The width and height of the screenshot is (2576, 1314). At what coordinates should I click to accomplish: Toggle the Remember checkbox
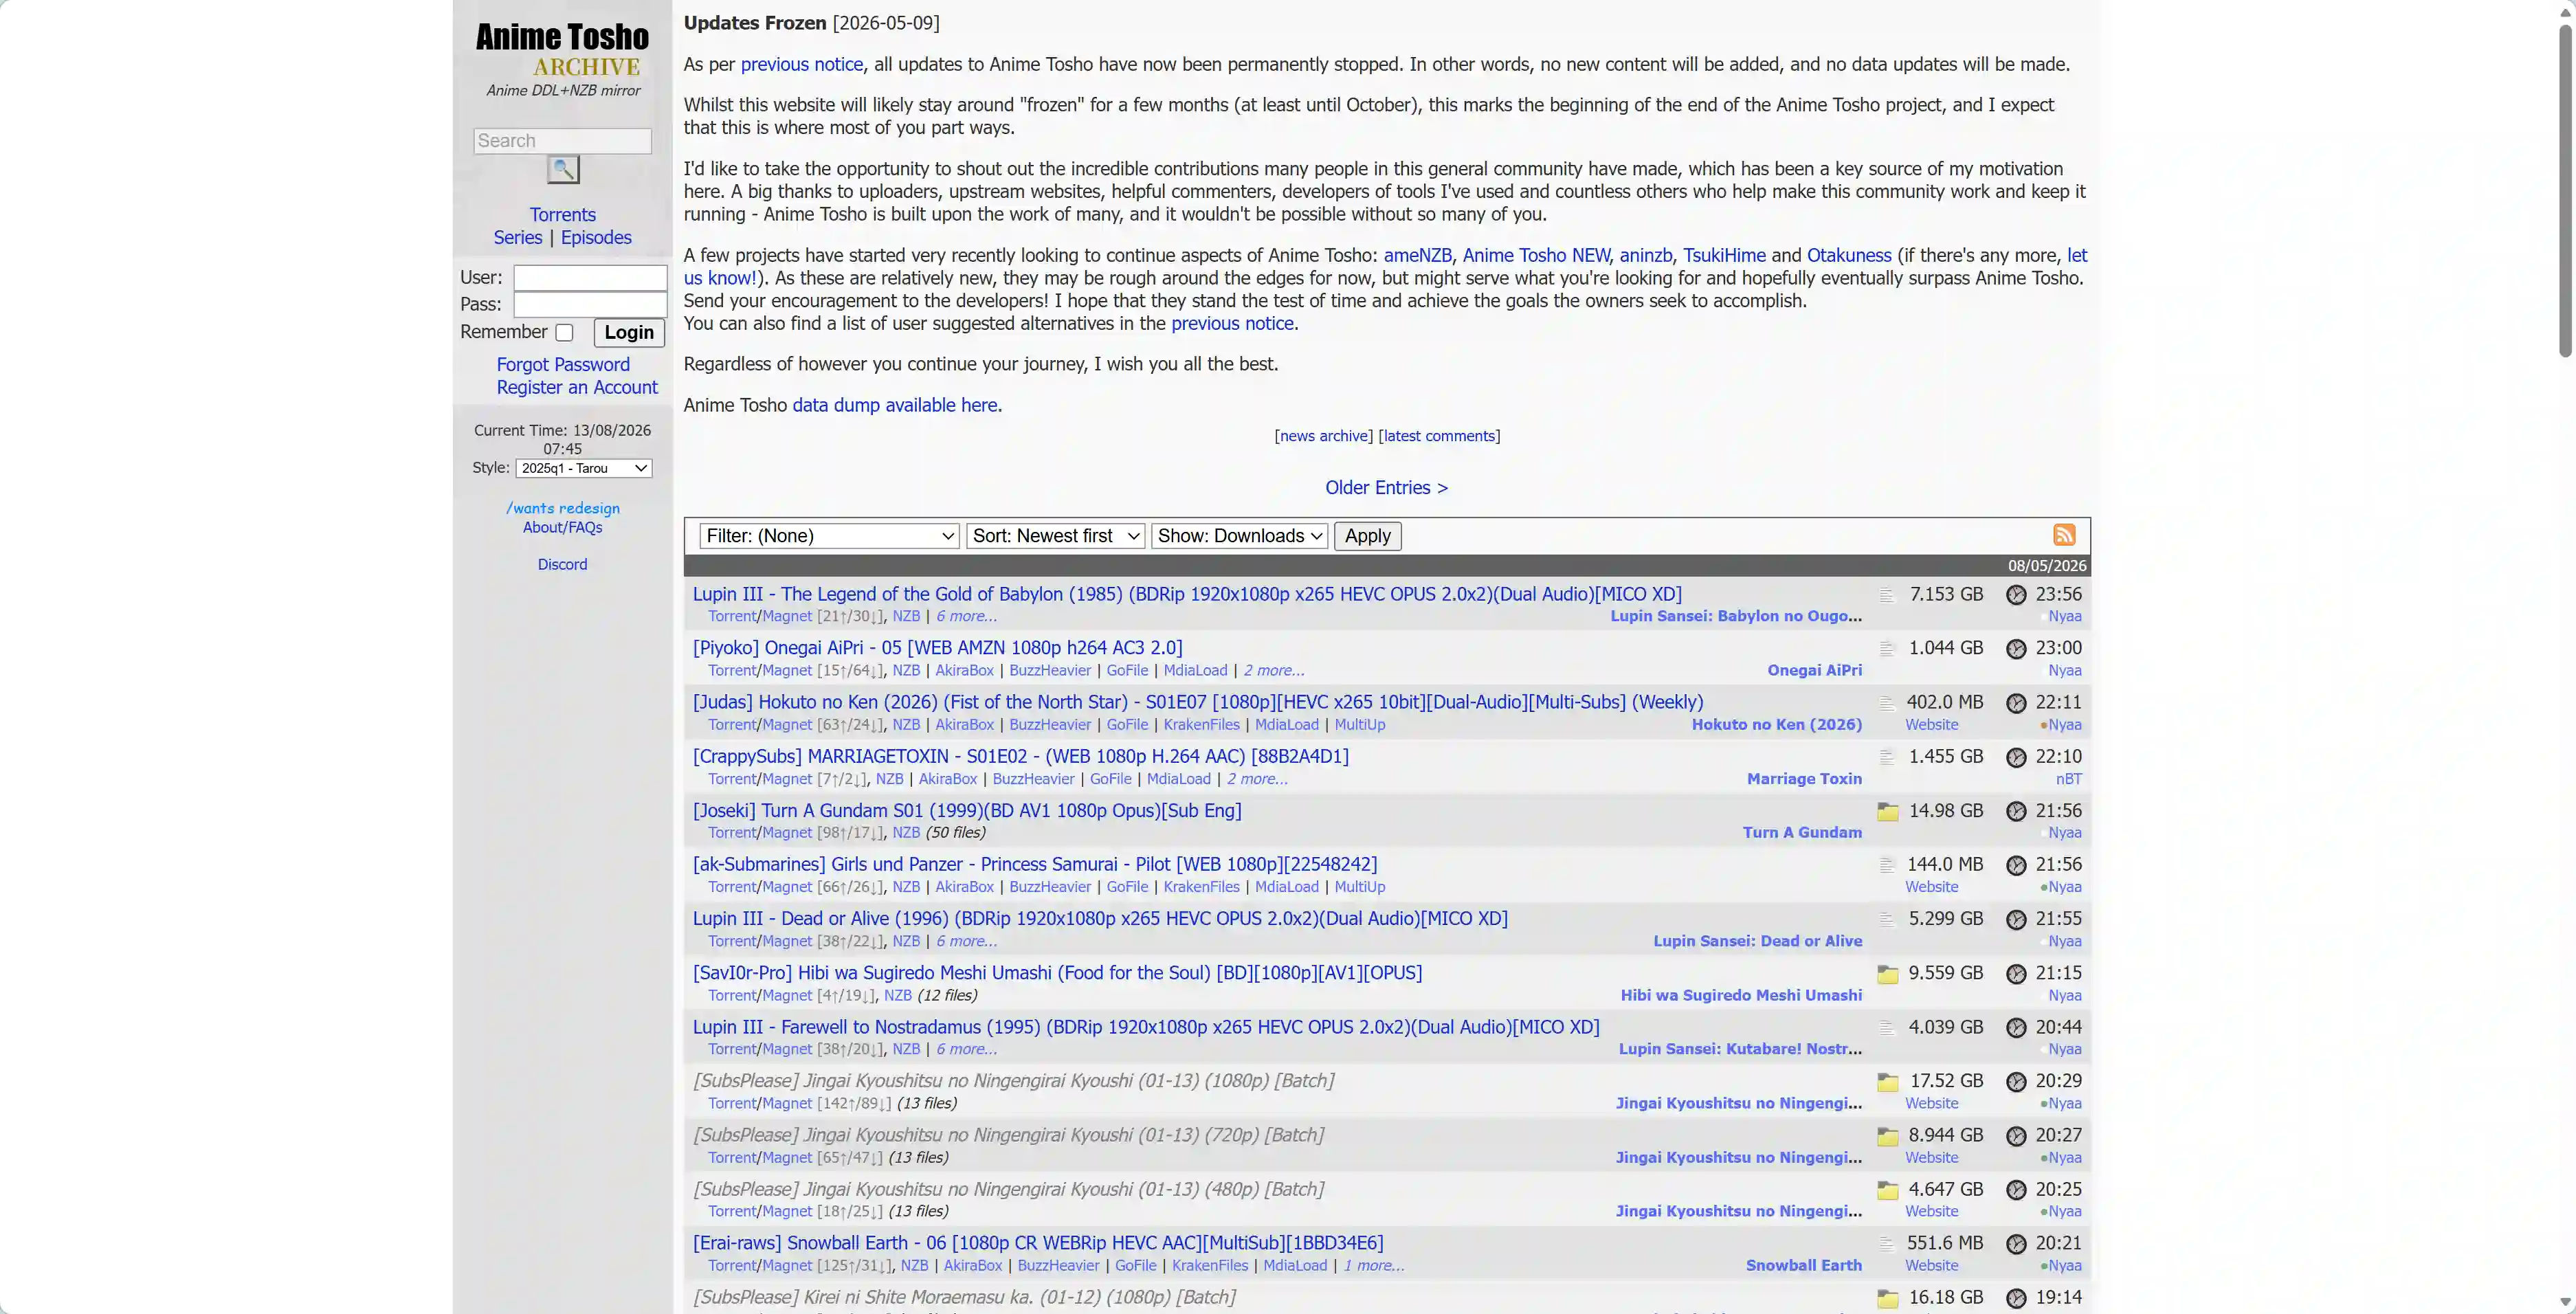[x=564, y=333]
